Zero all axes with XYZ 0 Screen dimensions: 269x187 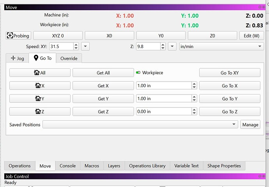click(58, 36)
